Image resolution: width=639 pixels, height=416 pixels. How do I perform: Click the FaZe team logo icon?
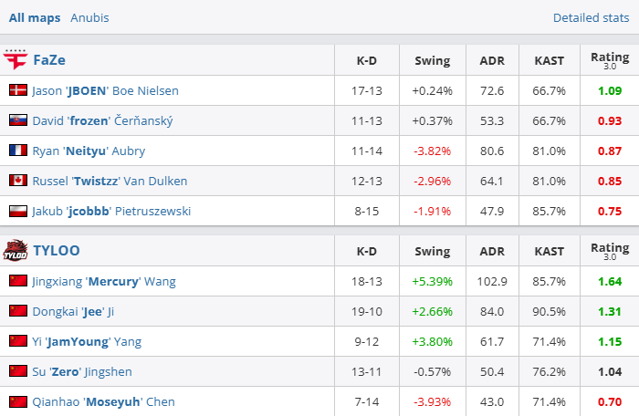click(16, 60)
